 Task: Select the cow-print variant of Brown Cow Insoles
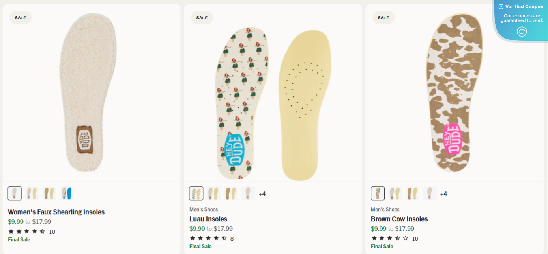pyautogui.click(x=378, y=193)
